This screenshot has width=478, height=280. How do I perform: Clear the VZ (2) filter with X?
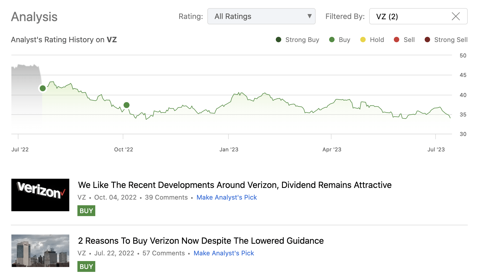[456, 16]
